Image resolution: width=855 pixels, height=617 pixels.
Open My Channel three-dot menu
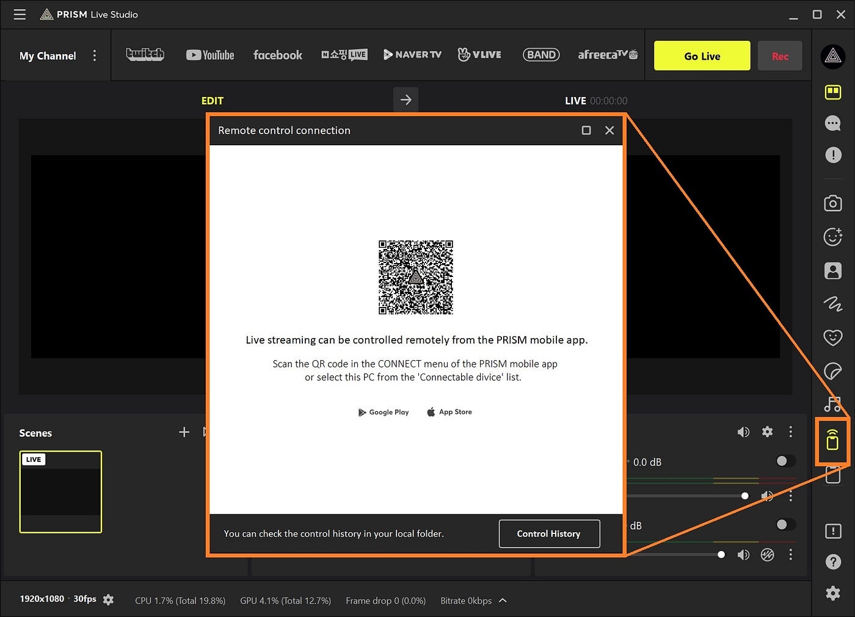click(x=95, y=56)
